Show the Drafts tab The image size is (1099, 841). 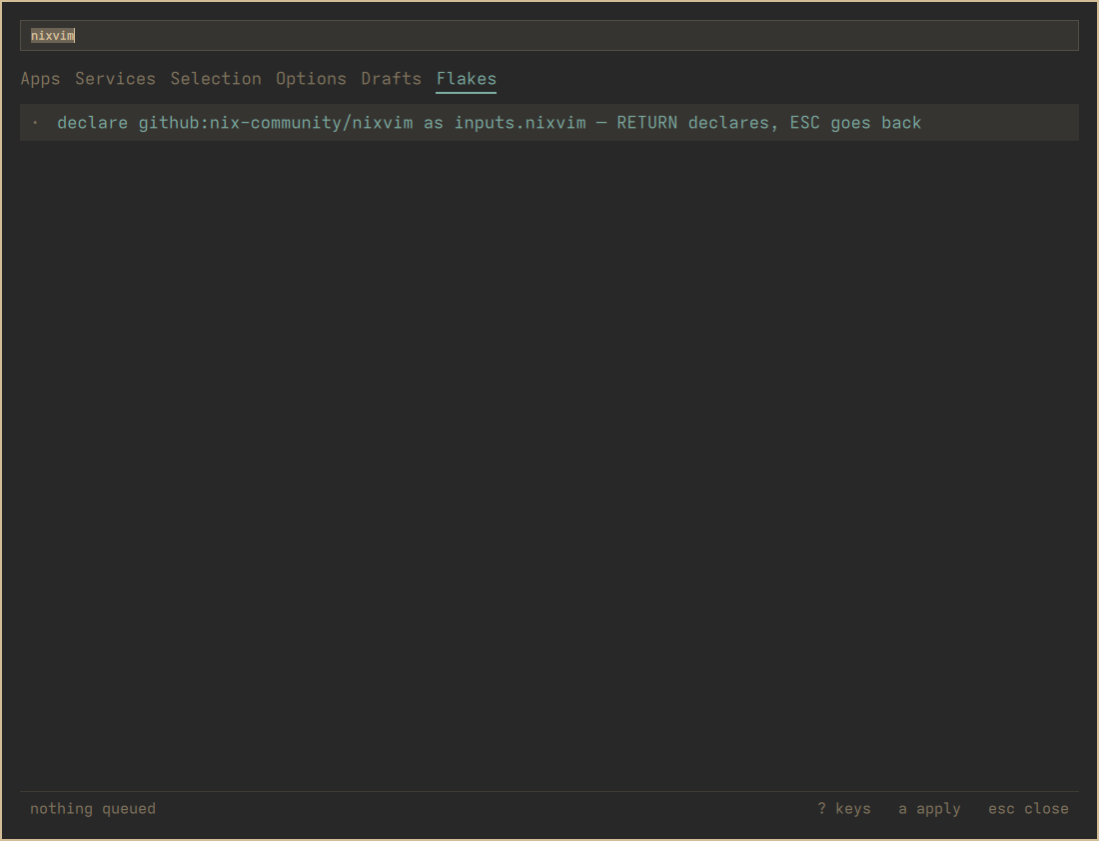[x=391, y=79]
